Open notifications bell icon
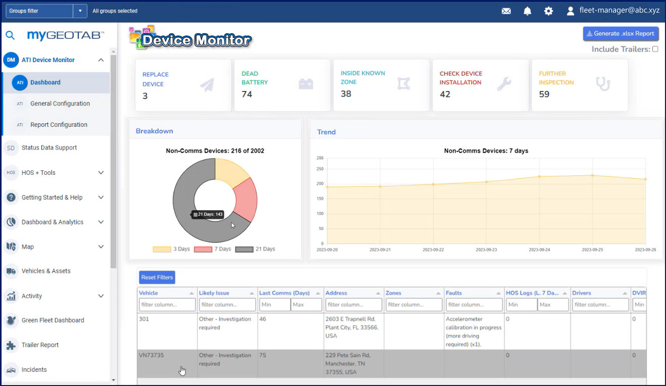The width and height of the screenshot is (666, 386). pyautogui.click(x=527, y=11)
